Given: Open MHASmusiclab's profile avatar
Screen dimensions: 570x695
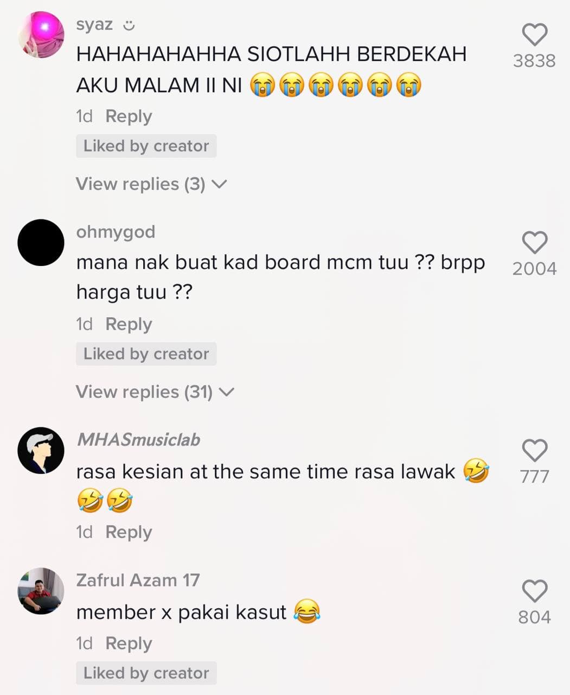Looking at the screenshot, I should pyautogui.click(x=41, y=451).
